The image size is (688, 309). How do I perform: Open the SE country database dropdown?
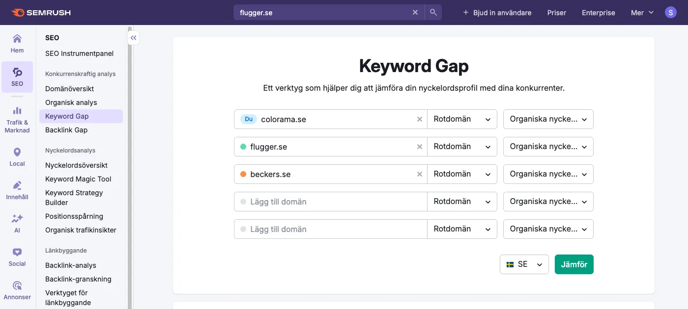coord(524,264)
